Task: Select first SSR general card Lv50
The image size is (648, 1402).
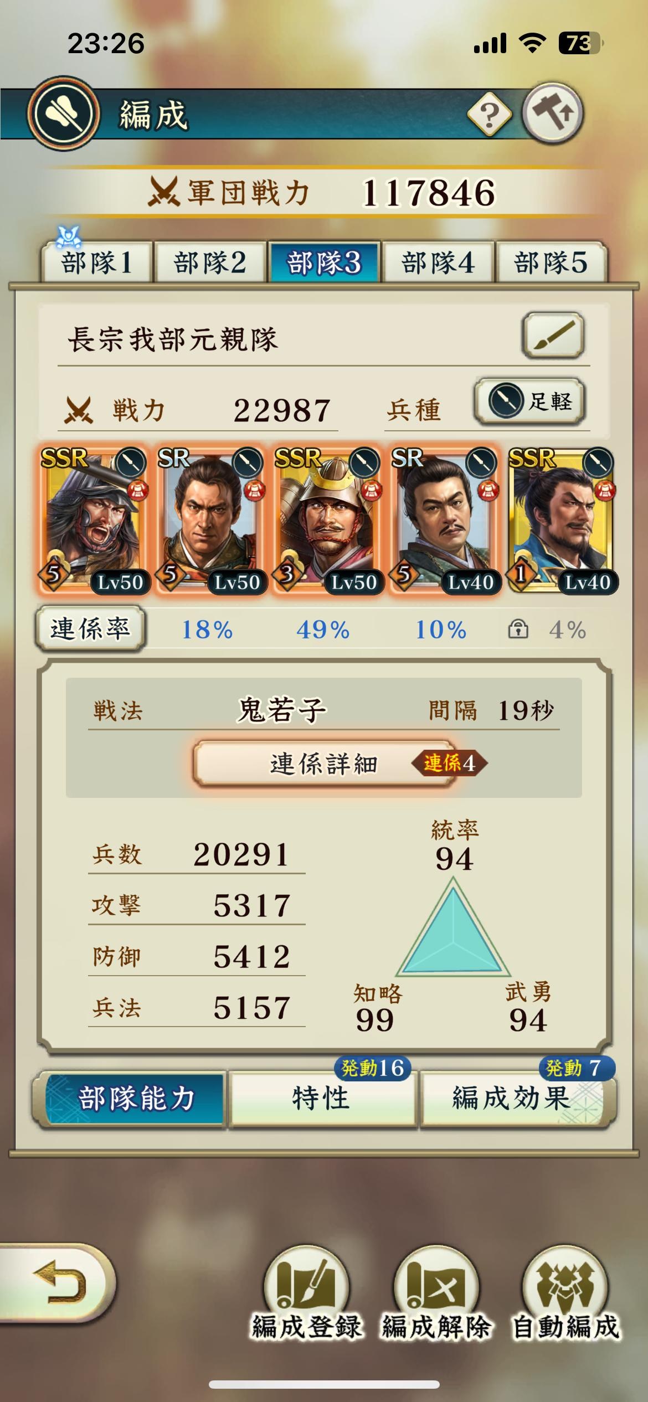Action: 92,520
